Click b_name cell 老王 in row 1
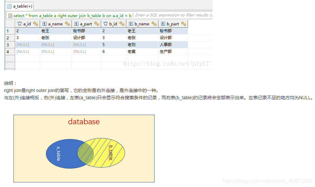Screen dimensions: 315x187 pos(142,31)
